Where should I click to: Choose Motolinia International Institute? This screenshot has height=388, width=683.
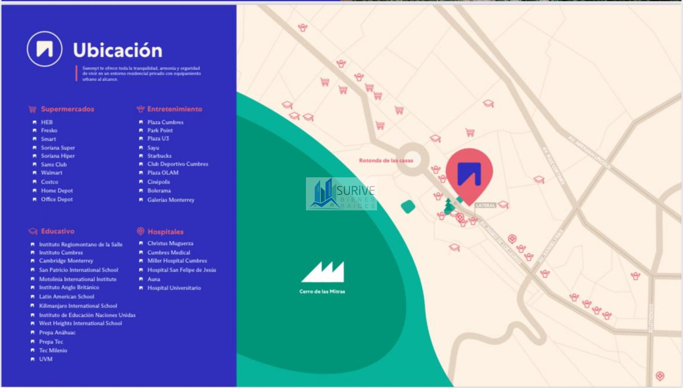click(x=78, y=279)
